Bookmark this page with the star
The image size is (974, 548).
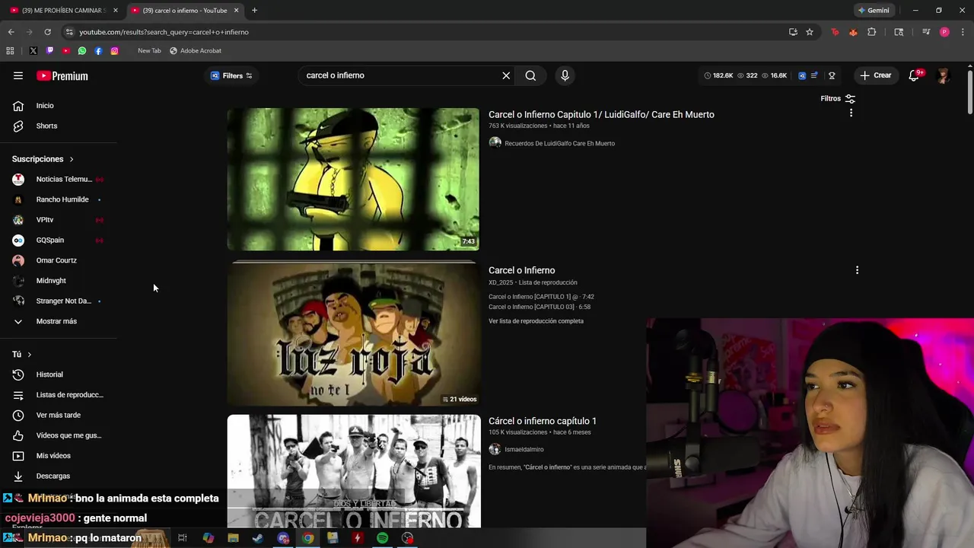coord(810,32)
